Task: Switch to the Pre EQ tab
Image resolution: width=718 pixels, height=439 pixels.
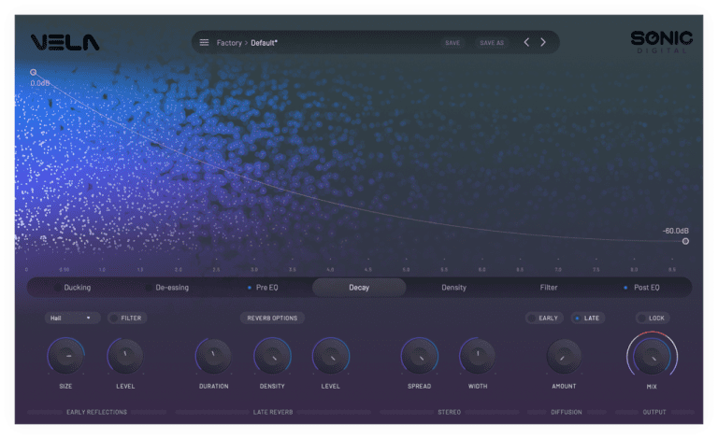Action: 267,288
